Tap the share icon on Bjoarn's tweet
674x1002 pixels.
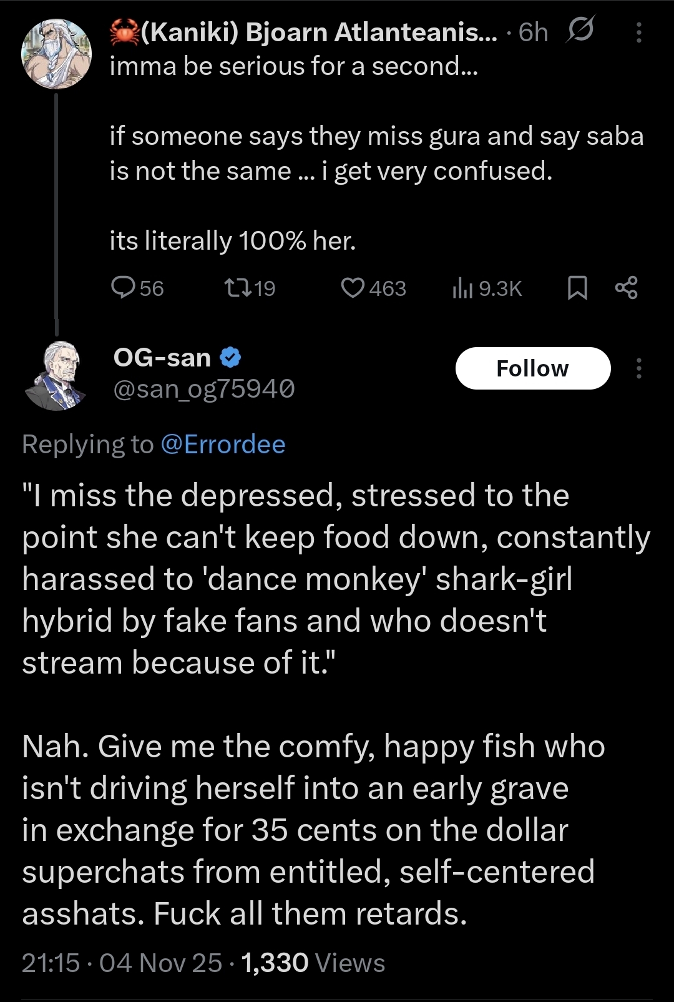point(626,288)
